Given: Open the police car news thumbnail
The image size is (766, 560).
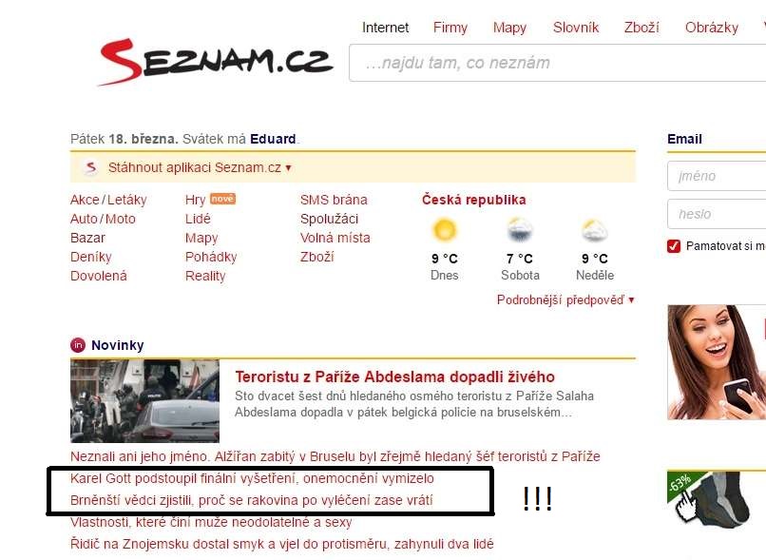Looking at the screenshot, I should click(144, 400).
